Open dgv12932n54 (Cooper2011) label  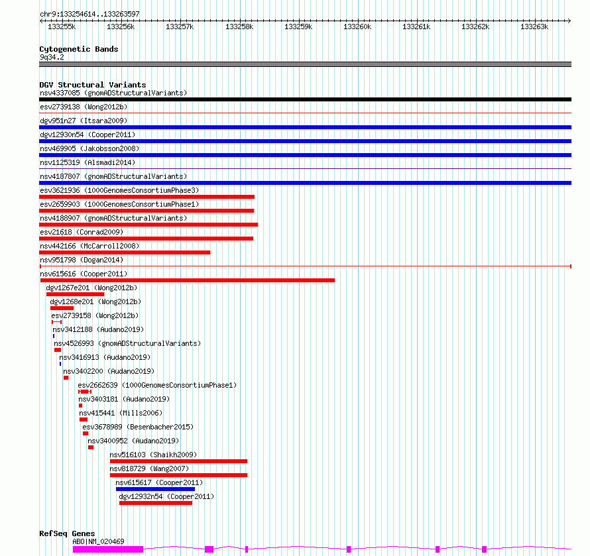tap(166, 496)
